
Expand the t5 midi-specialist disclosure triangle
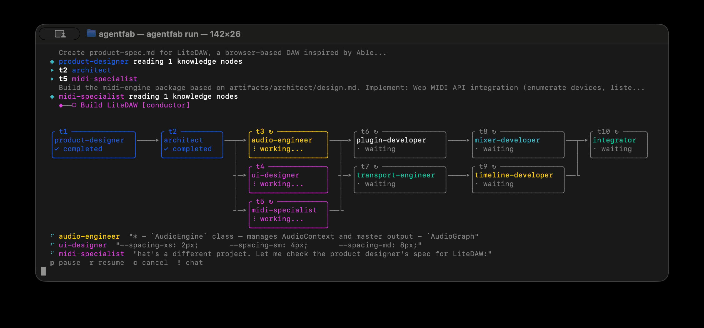pyautogui.click(x=52, y=79)
